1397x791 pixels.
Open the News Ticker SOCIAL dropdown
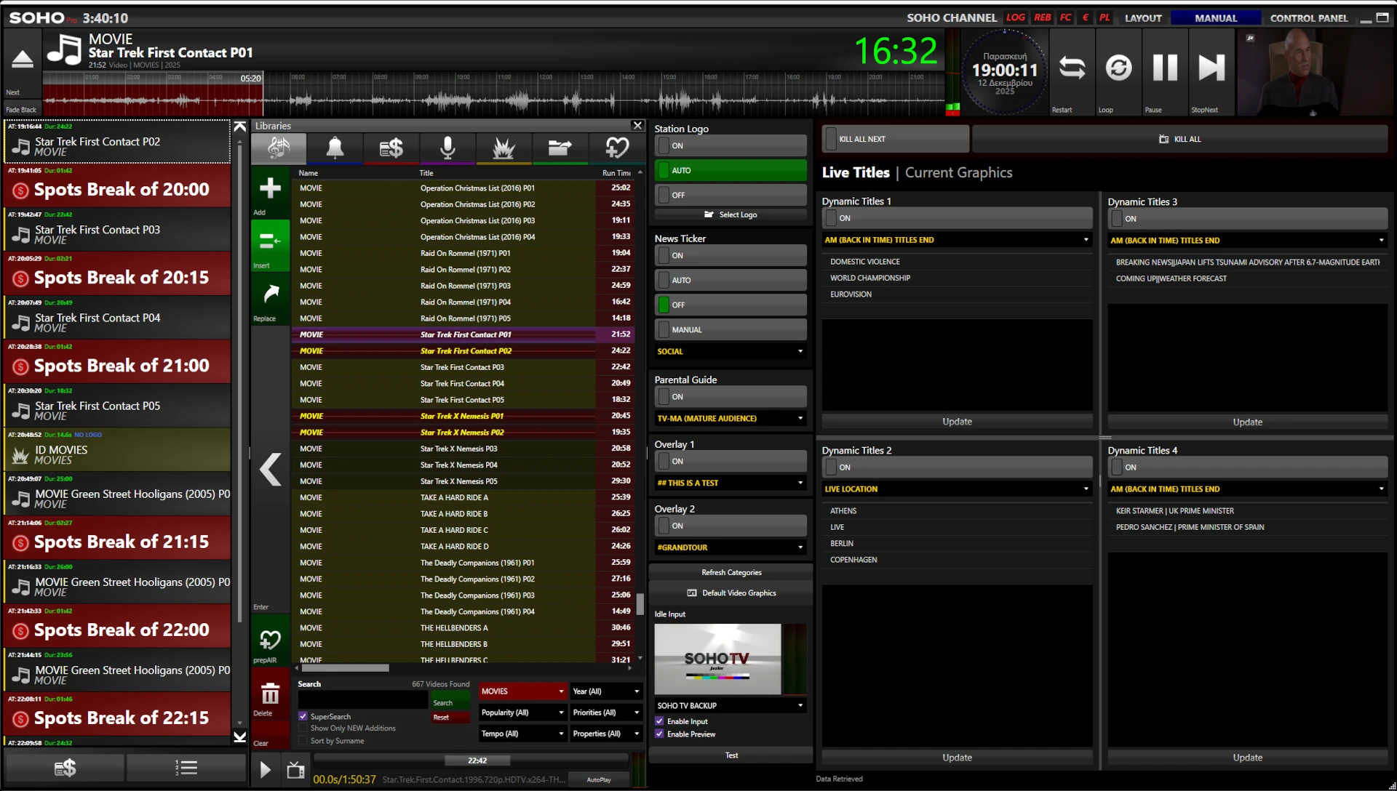coord(731,351)
